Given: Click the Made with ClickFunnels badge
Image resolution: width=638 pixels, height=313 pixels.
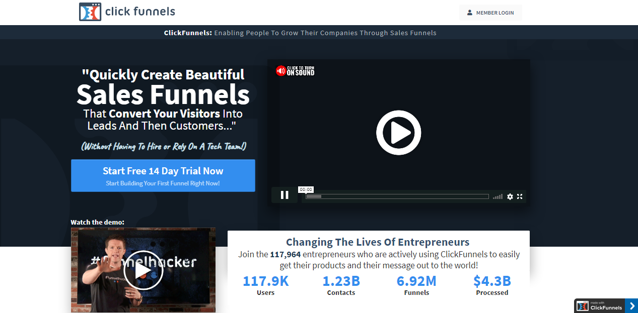Looking at the screenshot, I should pyautogui.click(x=600, y=306).
